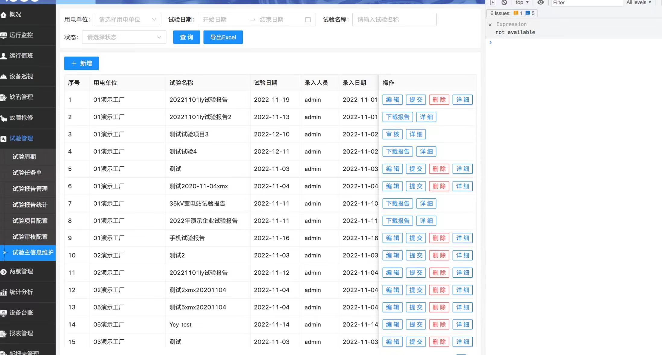Click 编辑 for row 13 测试5xmx20201104

tap(392, 307)
